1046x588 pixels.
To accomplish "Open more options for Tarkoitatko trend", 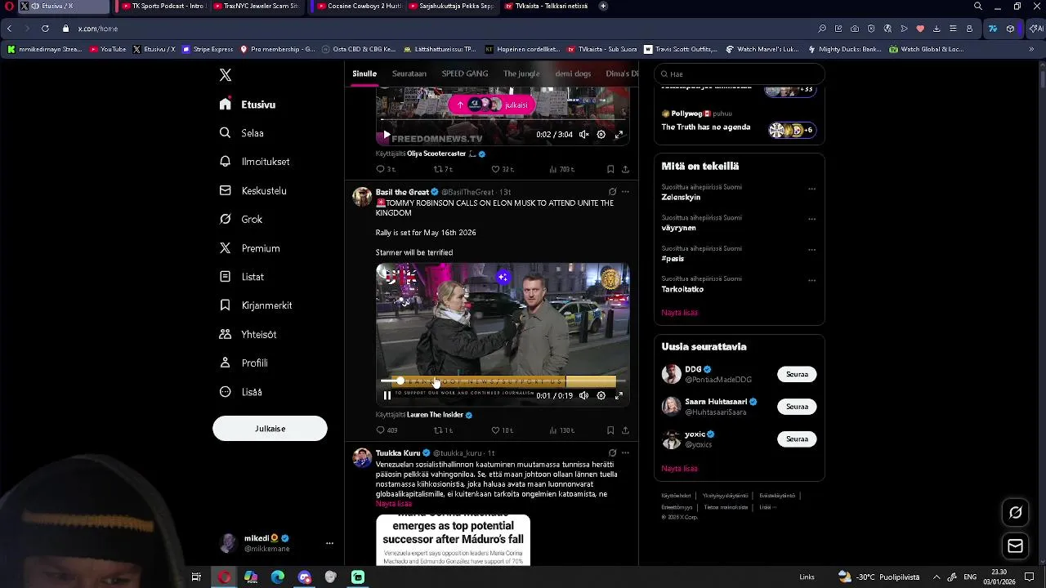I will 811,280.
